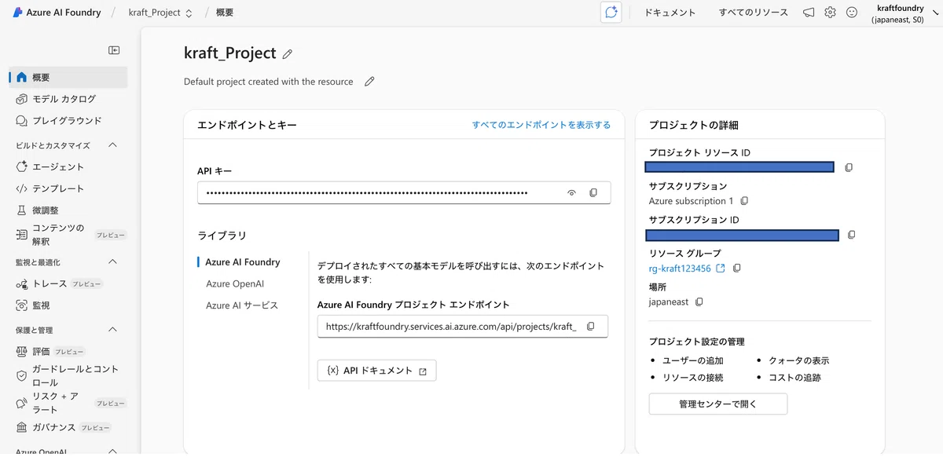Collapse the left sidebar panel

tap(114, 50)
